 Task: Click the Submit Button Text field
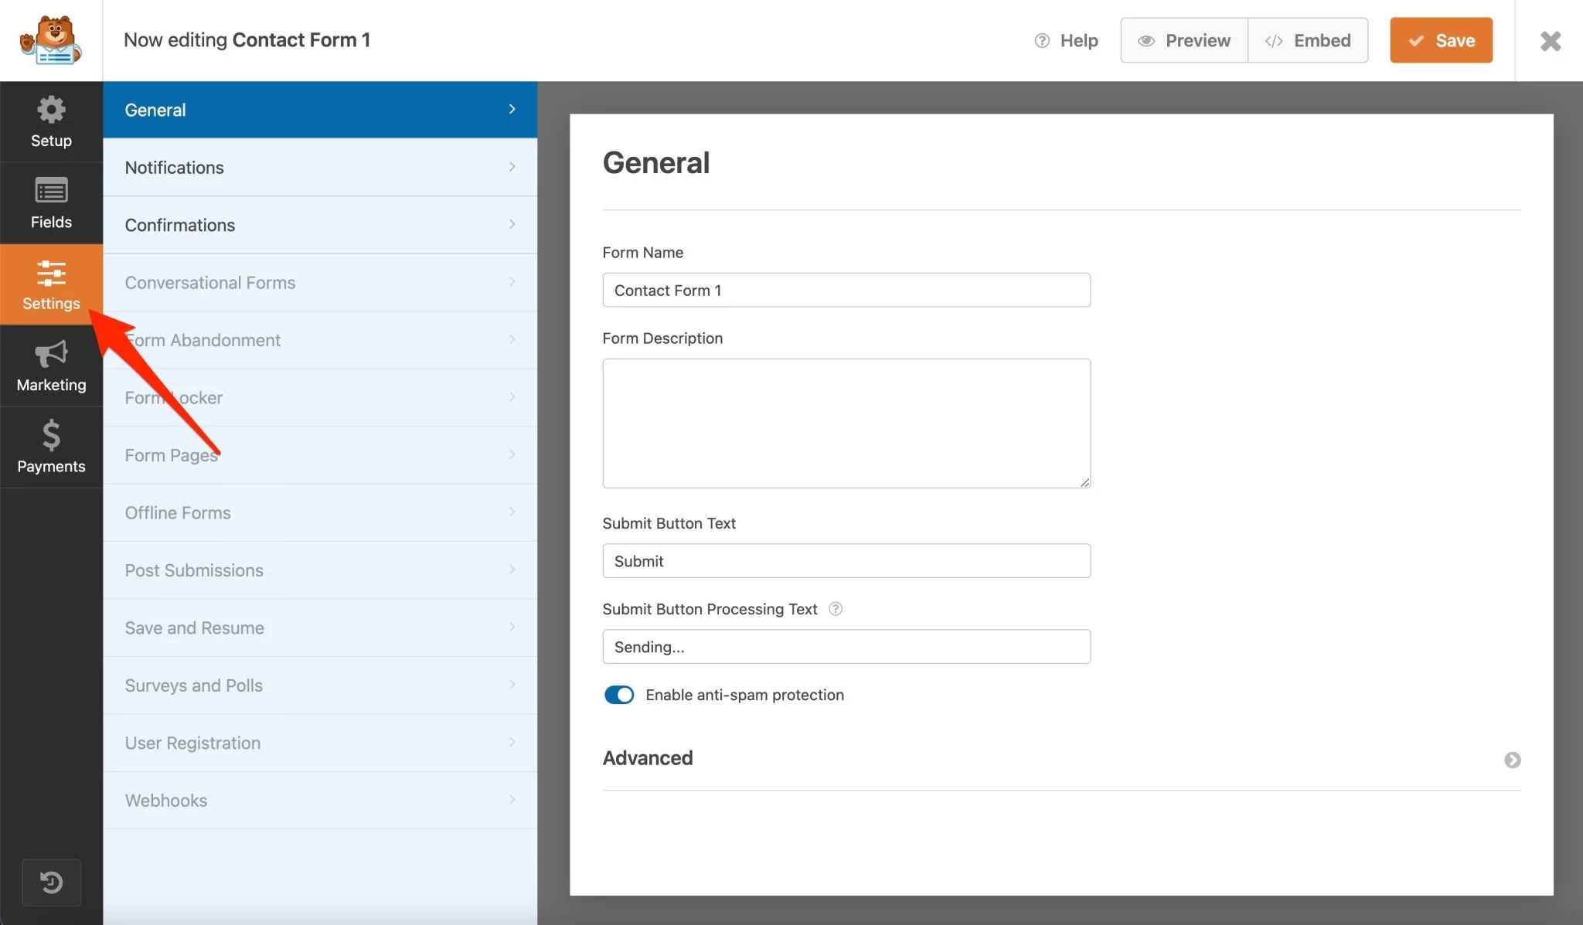tap(846, 560)
